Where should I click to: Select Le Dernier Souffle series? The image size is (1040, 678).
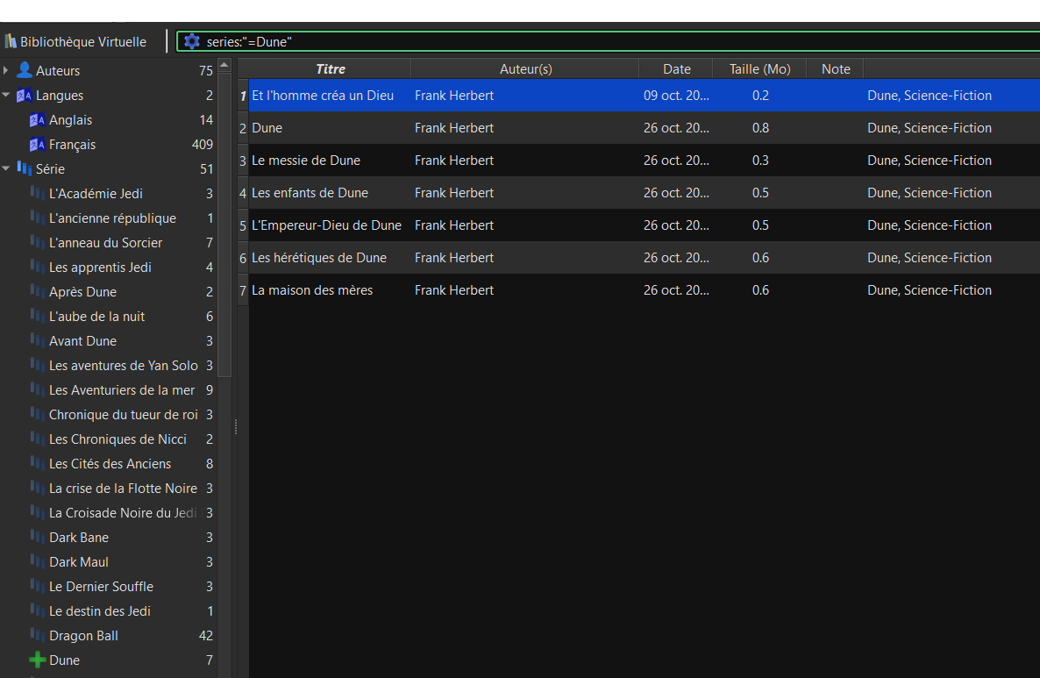tap(101, 587)
